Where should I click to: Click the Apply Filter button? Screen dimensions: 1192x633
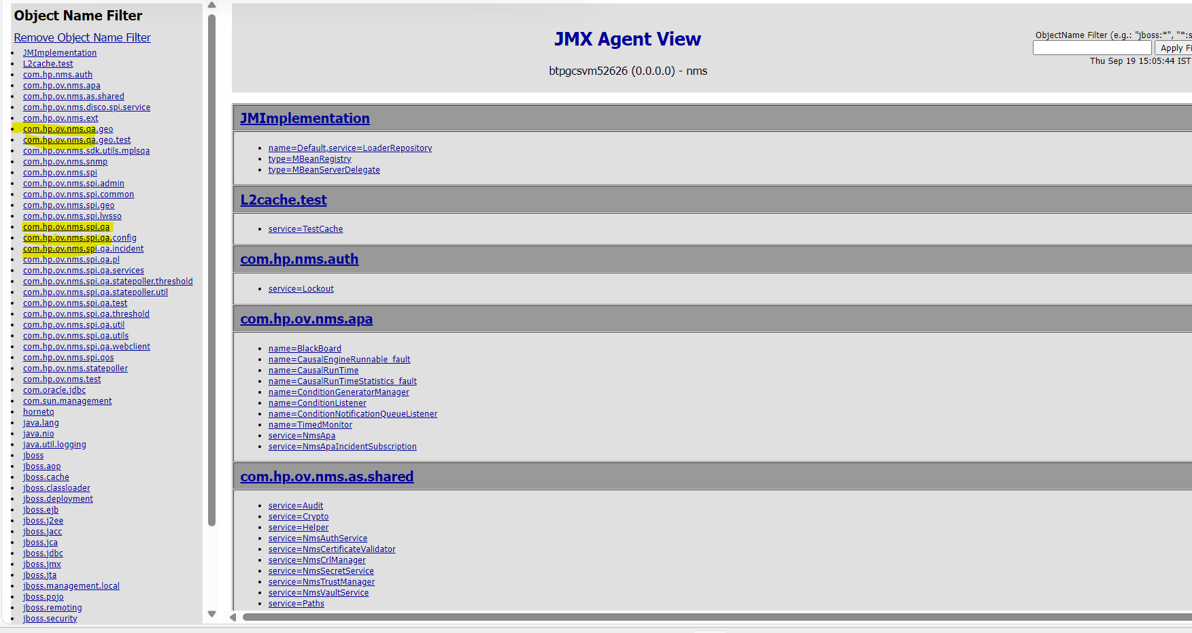1174,48
